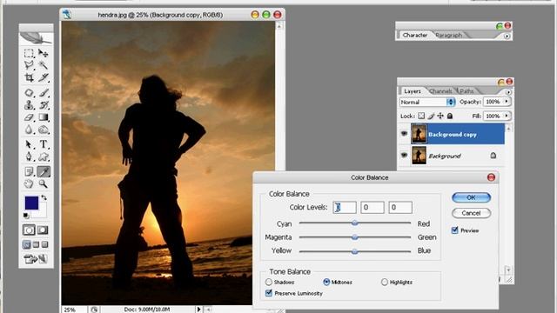The height and width of the screenshot is (313, 557).
Task: Reset to default colors icon
Action: point(26,216)
